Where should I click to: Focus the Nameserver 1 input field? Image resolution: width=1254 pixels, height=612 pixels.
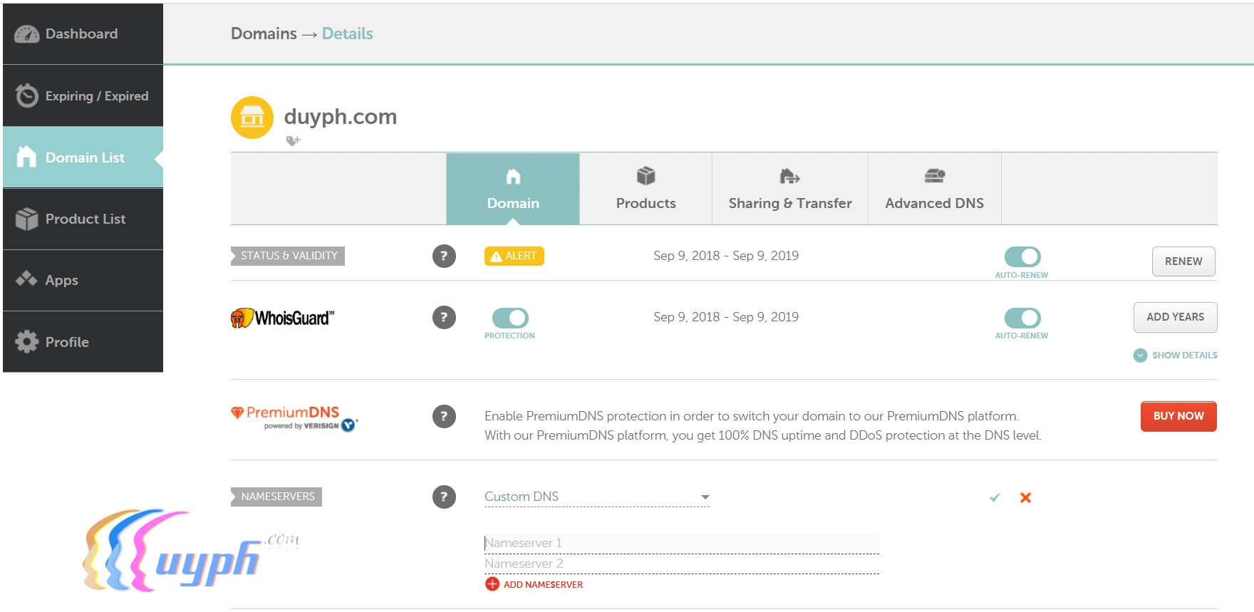tap(681, 543)
